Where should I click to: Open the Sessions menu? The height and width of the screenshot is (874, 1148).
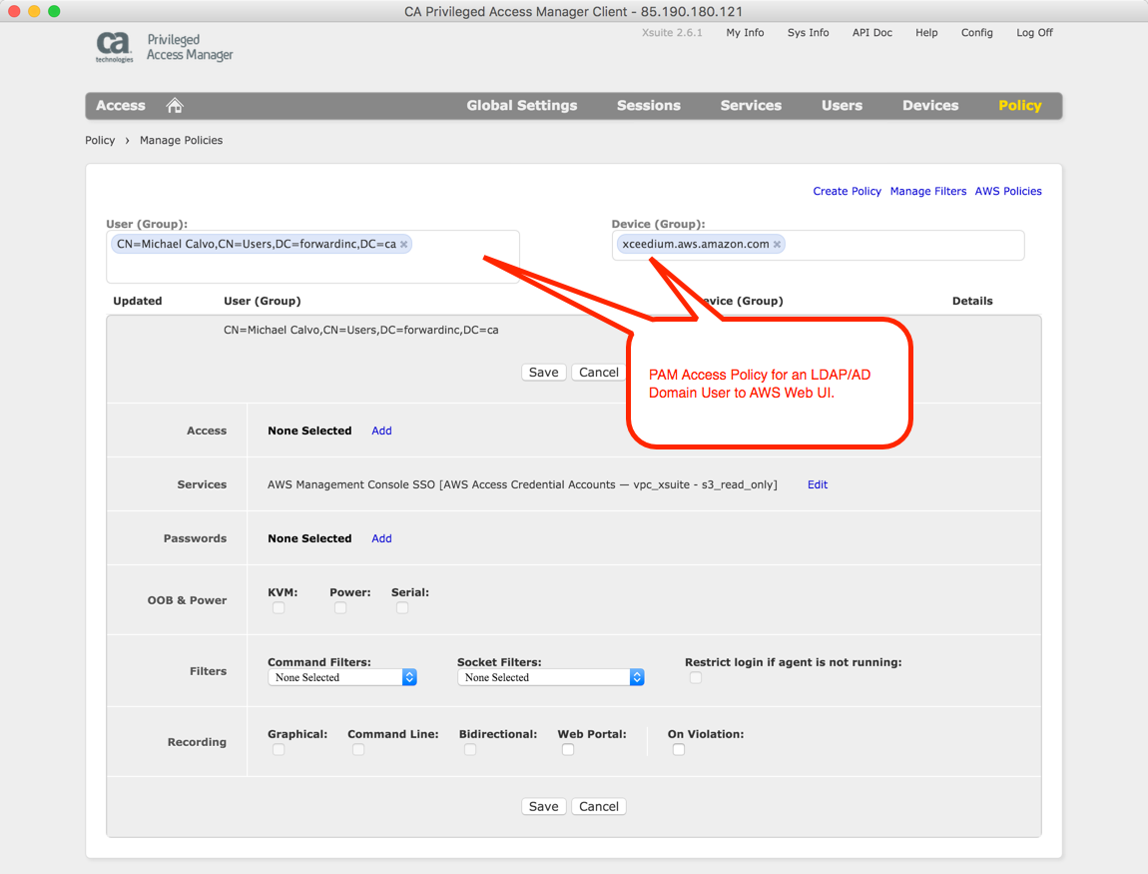click(649, 106)
